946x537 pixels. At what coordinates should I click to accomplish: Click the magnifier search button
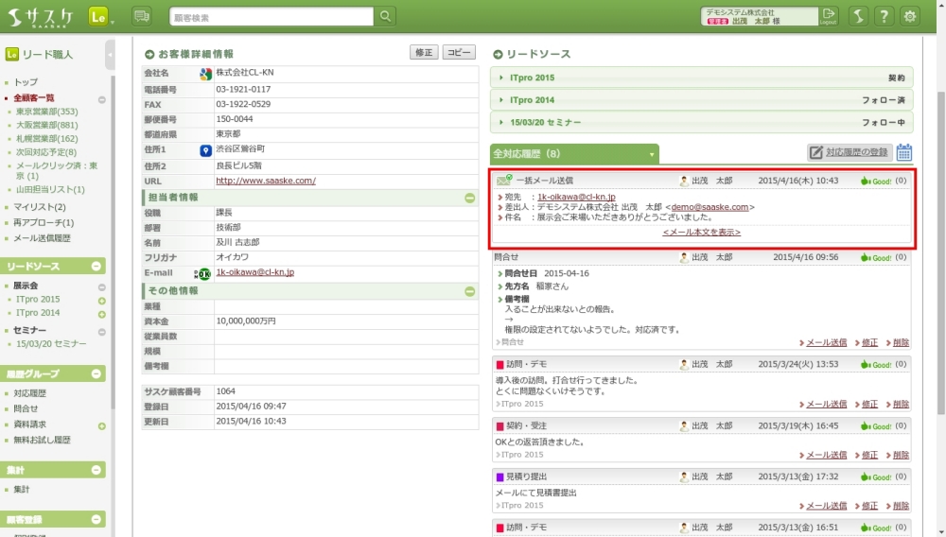(385, 16)
